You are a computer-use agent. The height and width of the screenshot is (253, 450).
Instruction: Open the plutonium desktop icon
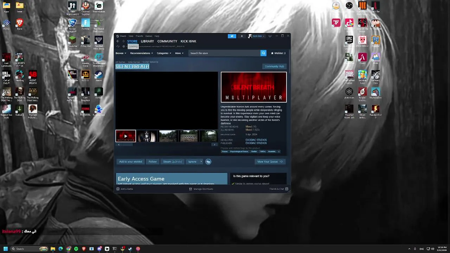[x=349, y=93]
